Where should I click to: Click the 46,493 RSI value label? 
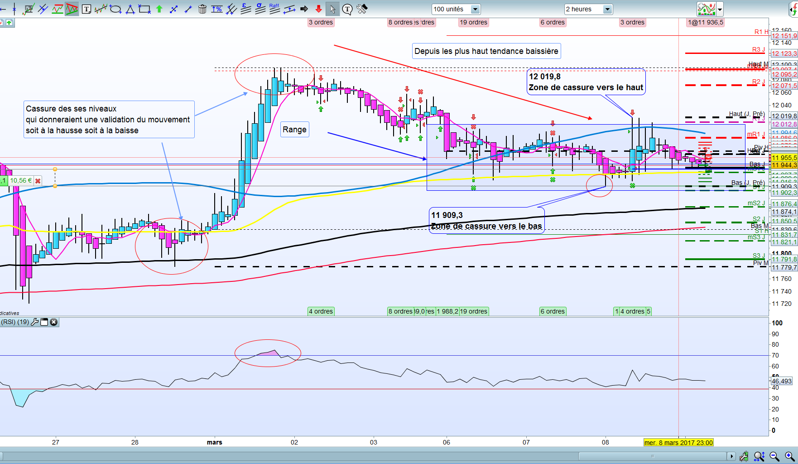[x=782, y=381]
